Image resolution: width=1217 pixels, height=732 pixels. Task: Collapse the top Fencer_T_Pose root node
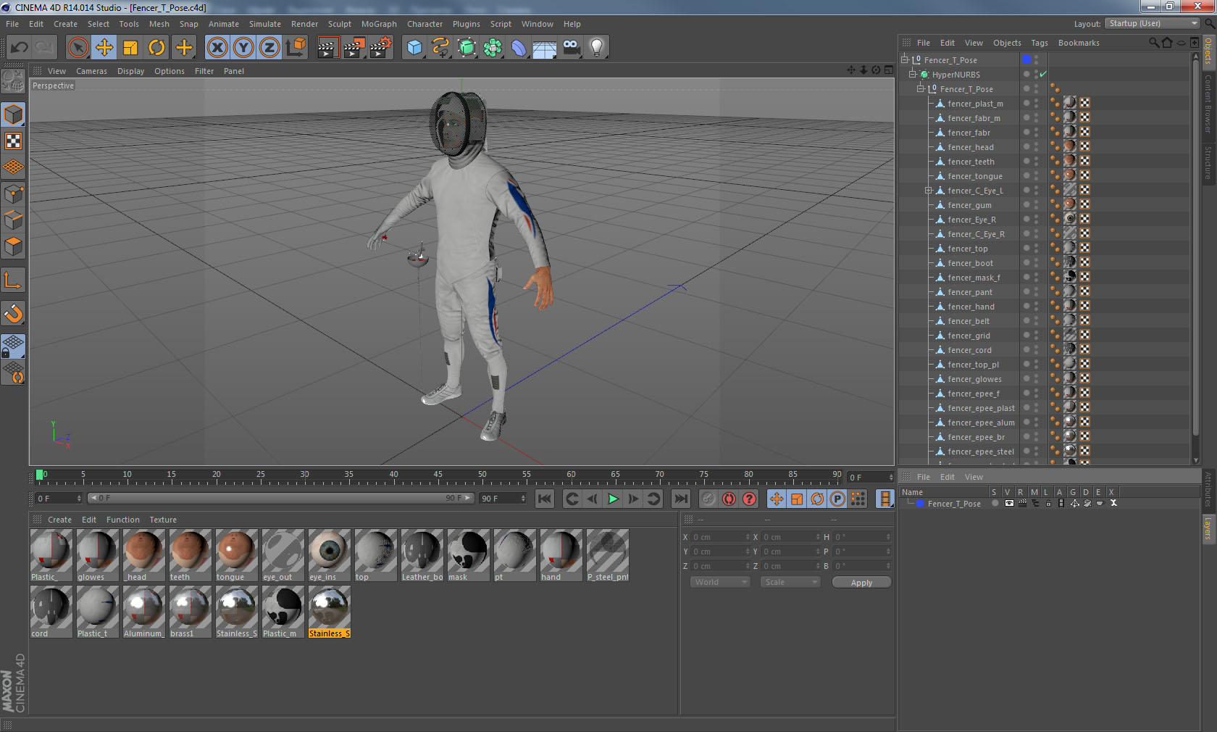coord(905,59)
